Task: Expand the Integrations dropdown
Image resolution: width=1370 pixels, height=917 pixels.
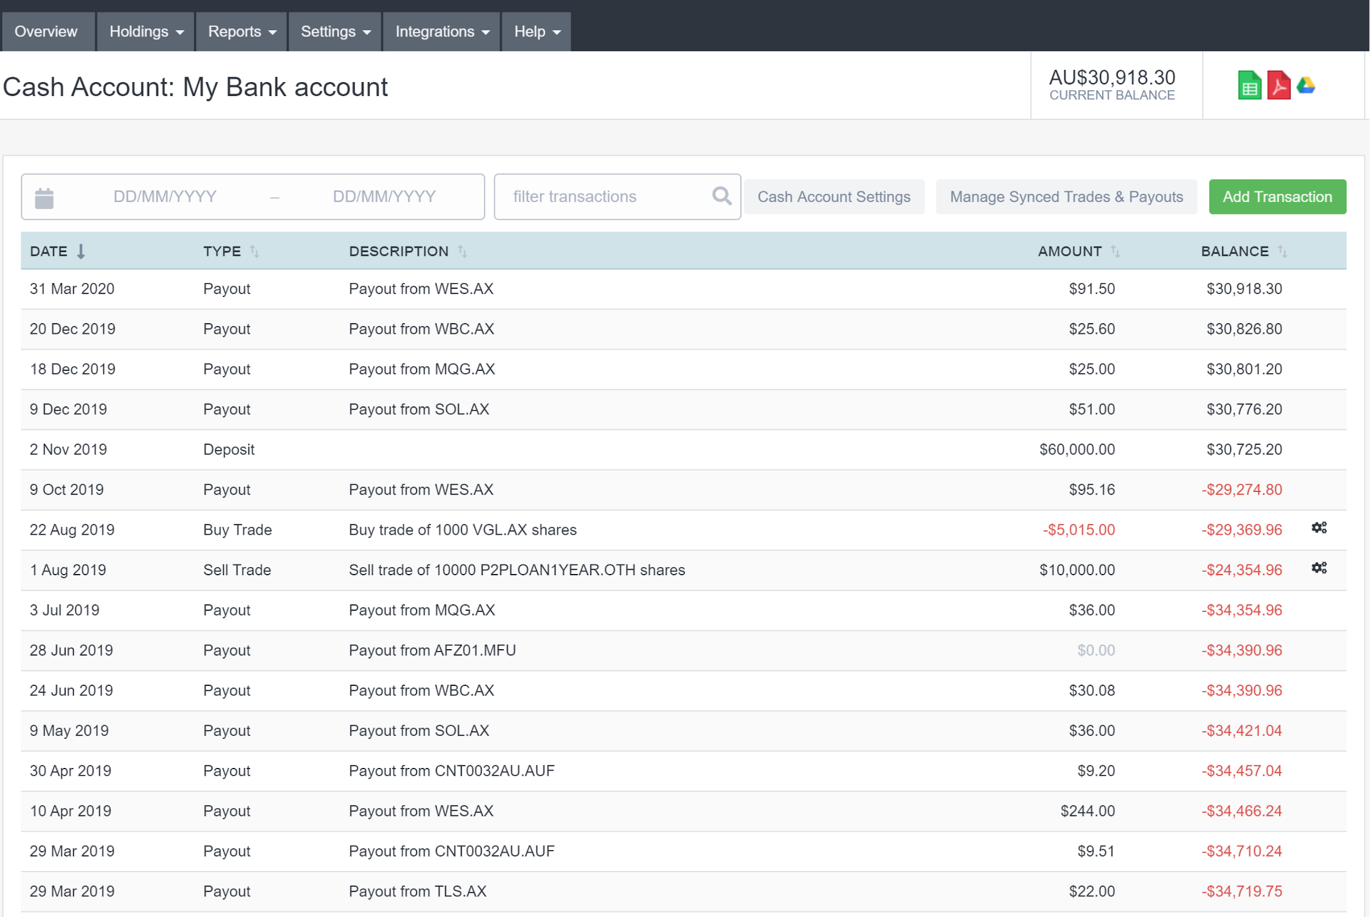Action: [x=442, y=32]
